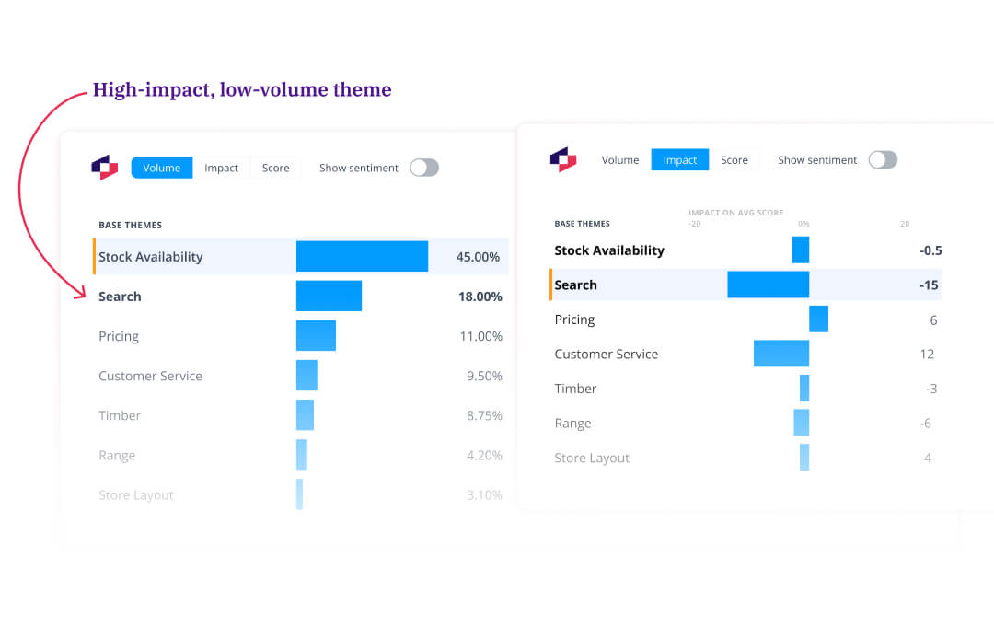
Task: Click the Search impact bar in right chart
Action: pos(769,285)
